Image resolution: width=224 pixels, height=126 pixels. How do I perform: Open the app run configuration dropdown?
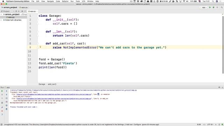click(203, 7)
